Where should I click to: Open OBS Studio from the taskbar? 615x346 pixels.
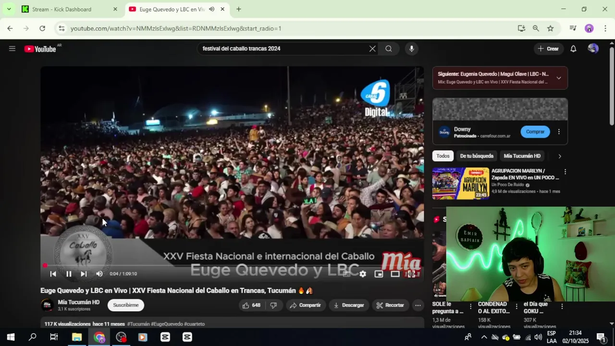(121, 337)
